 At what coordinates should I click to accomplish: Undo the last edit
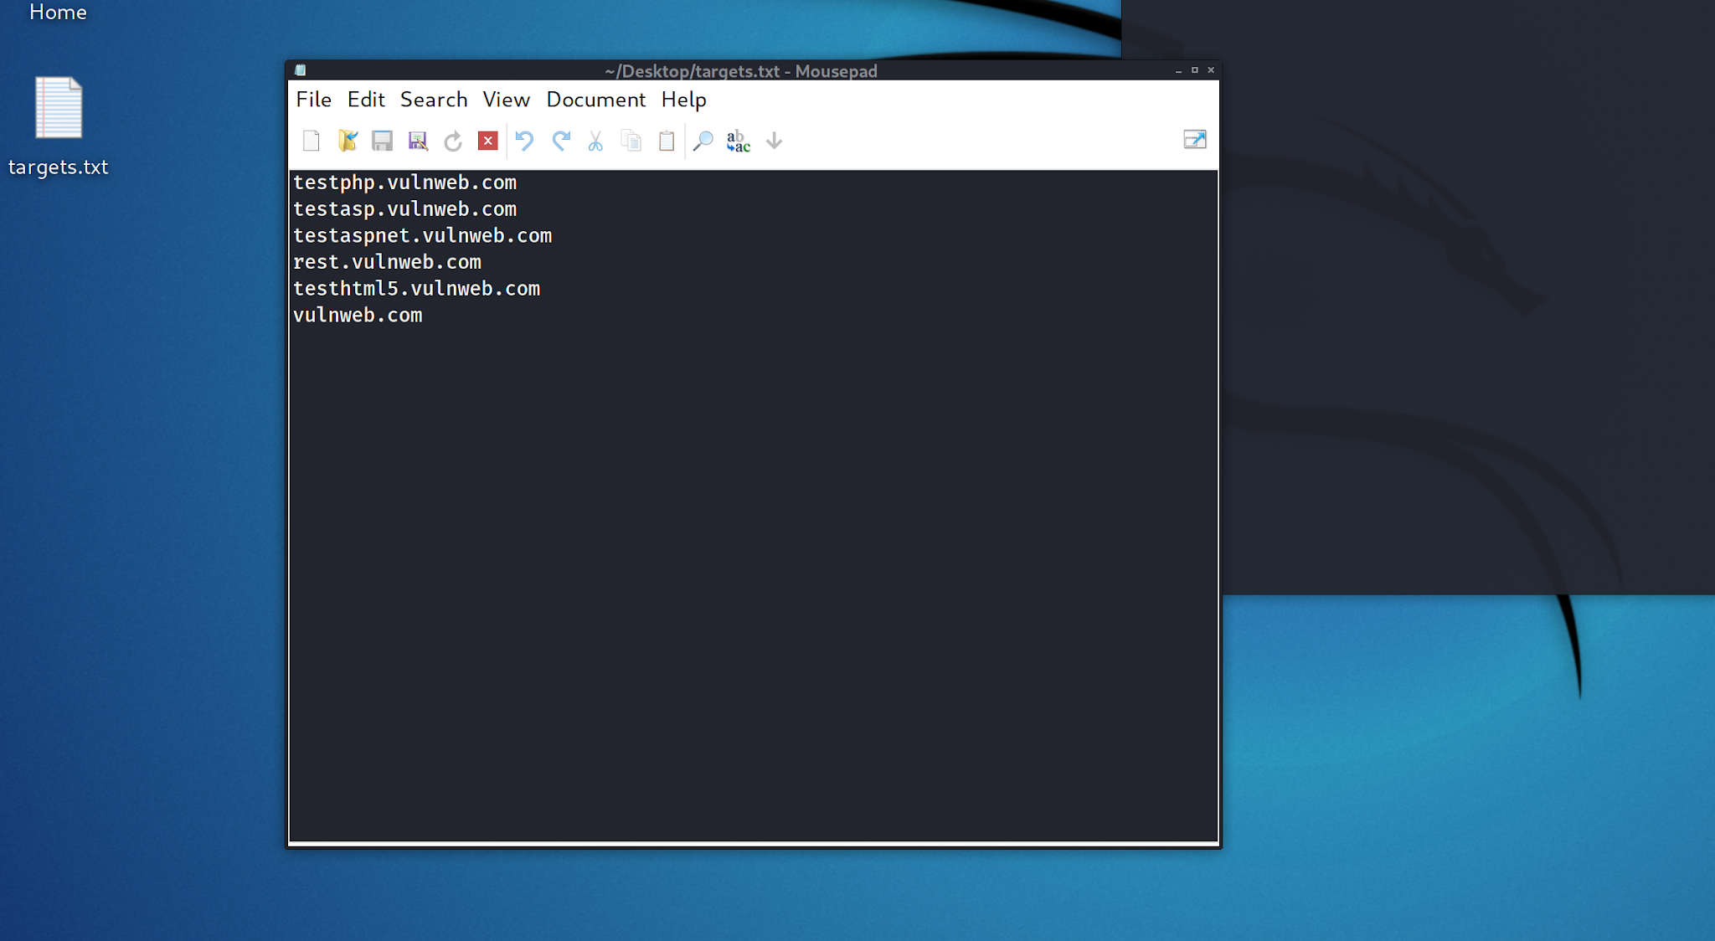tap(525, 140)
